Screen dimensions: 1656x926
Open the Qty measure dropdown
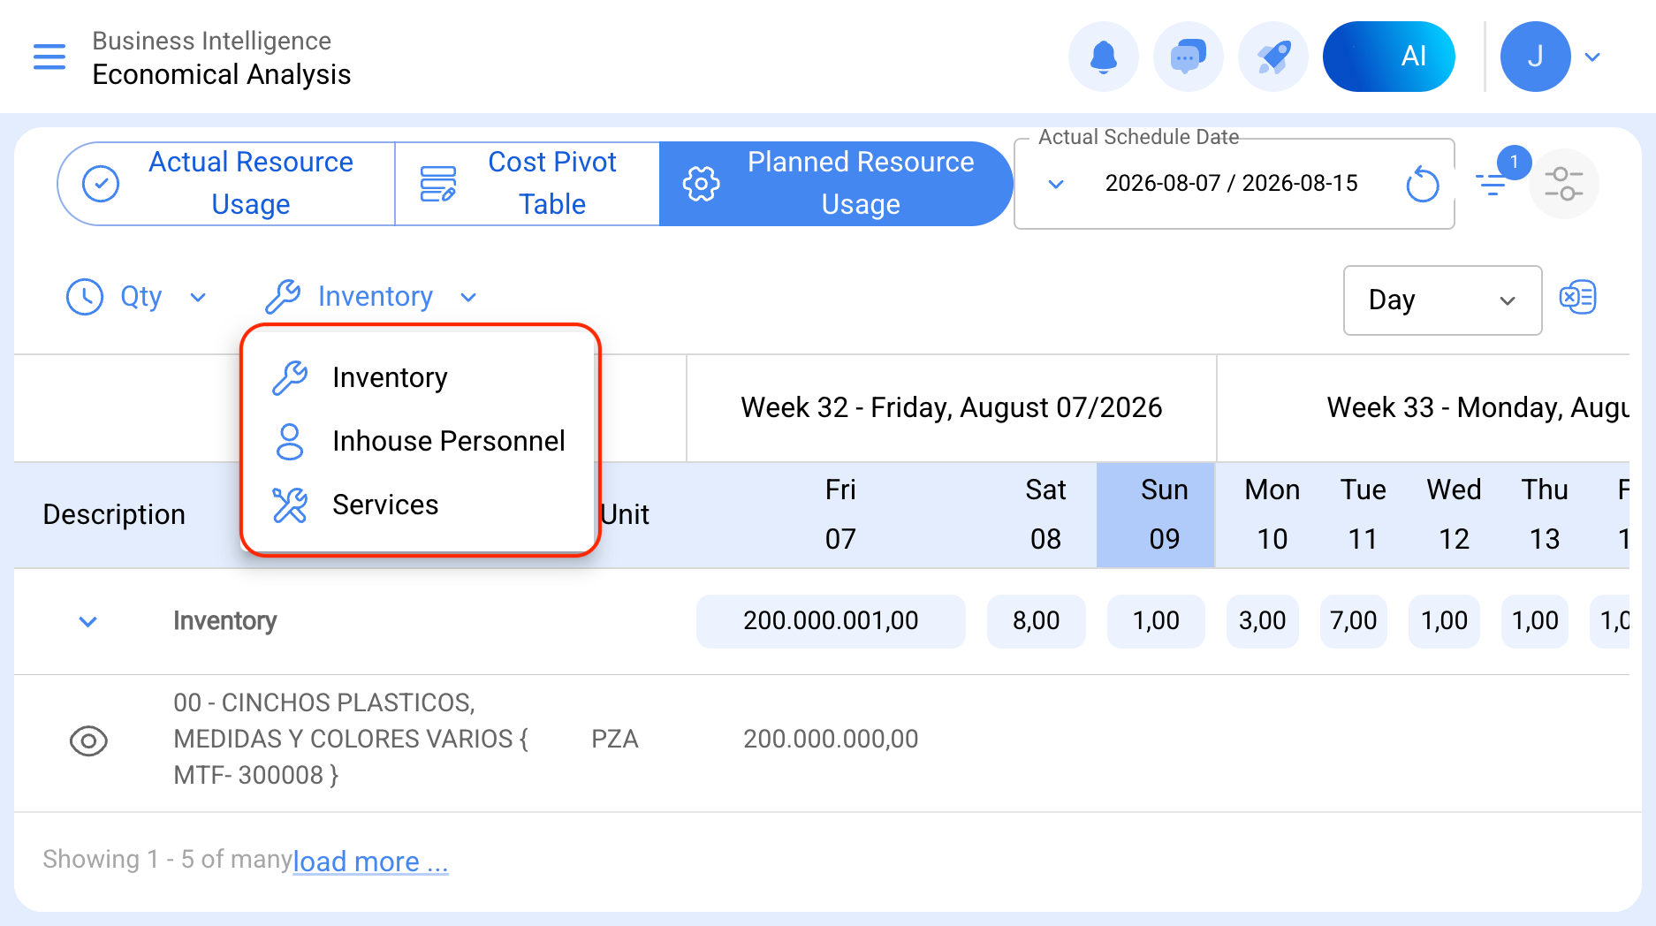click(137, 297)
